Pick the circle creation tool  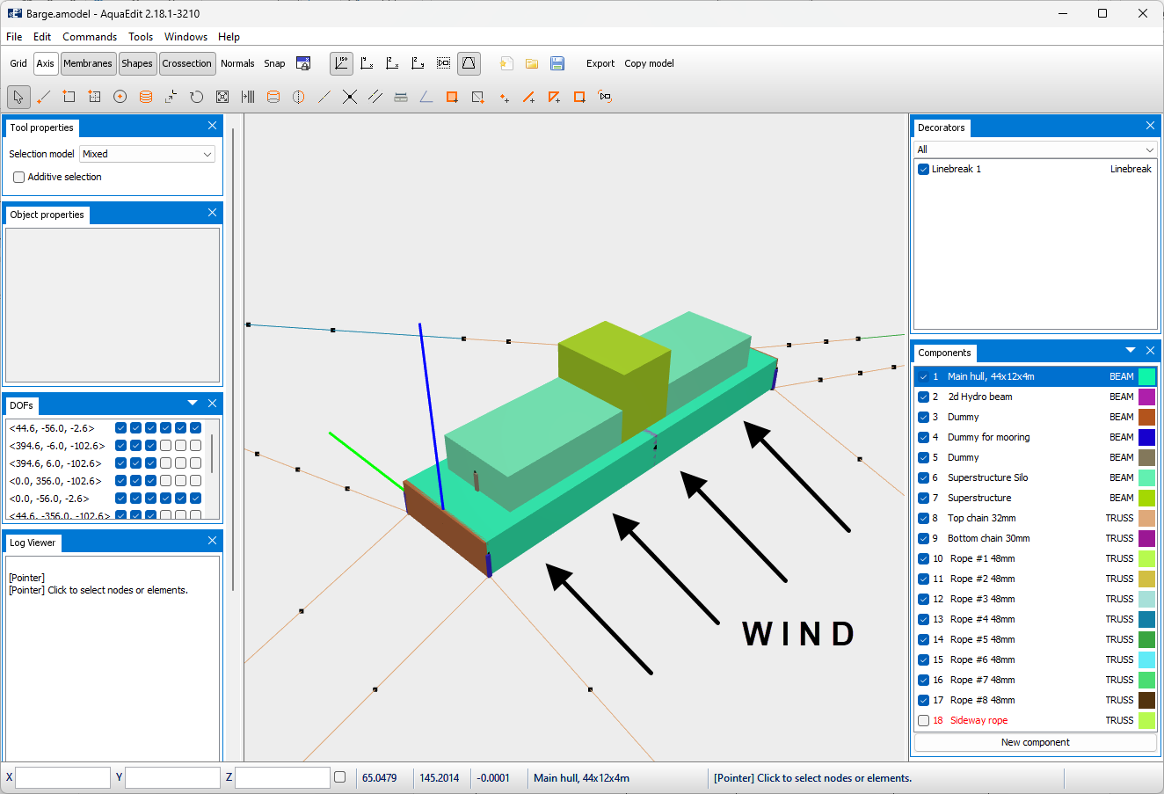point(120,97)
